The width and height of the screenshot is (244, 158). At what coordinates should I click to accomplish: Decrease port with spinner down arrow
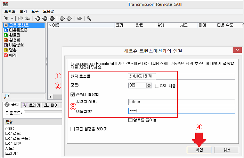click(149, 87)
